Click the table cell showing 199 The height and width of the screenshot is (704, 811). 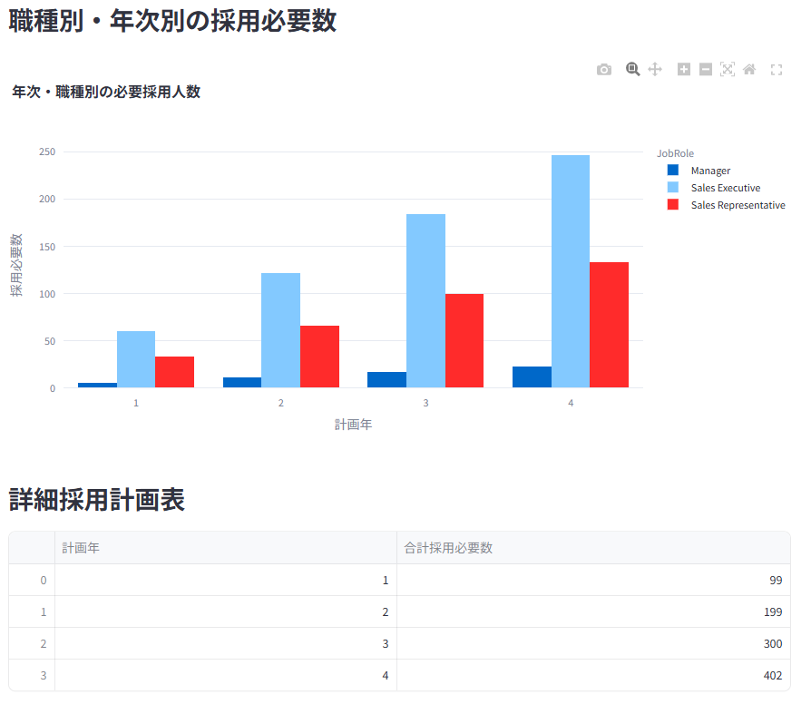tap(593, 612)
